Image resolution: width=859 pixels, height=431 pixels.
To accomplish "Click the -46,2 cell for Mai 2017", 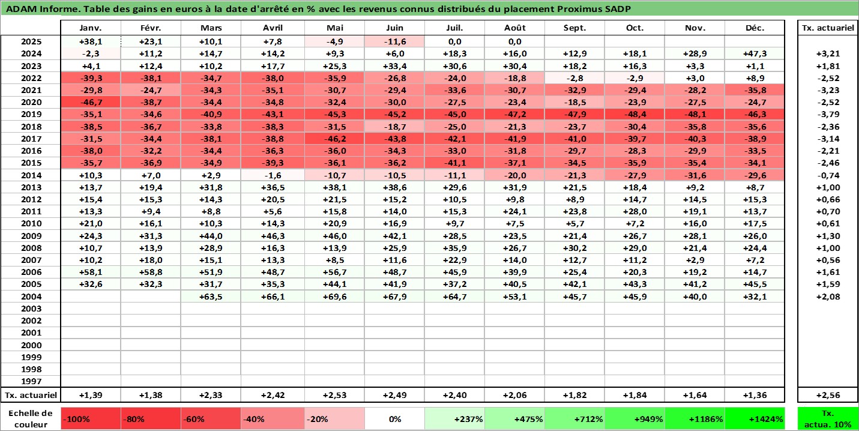I will click(x=334, y=139).
